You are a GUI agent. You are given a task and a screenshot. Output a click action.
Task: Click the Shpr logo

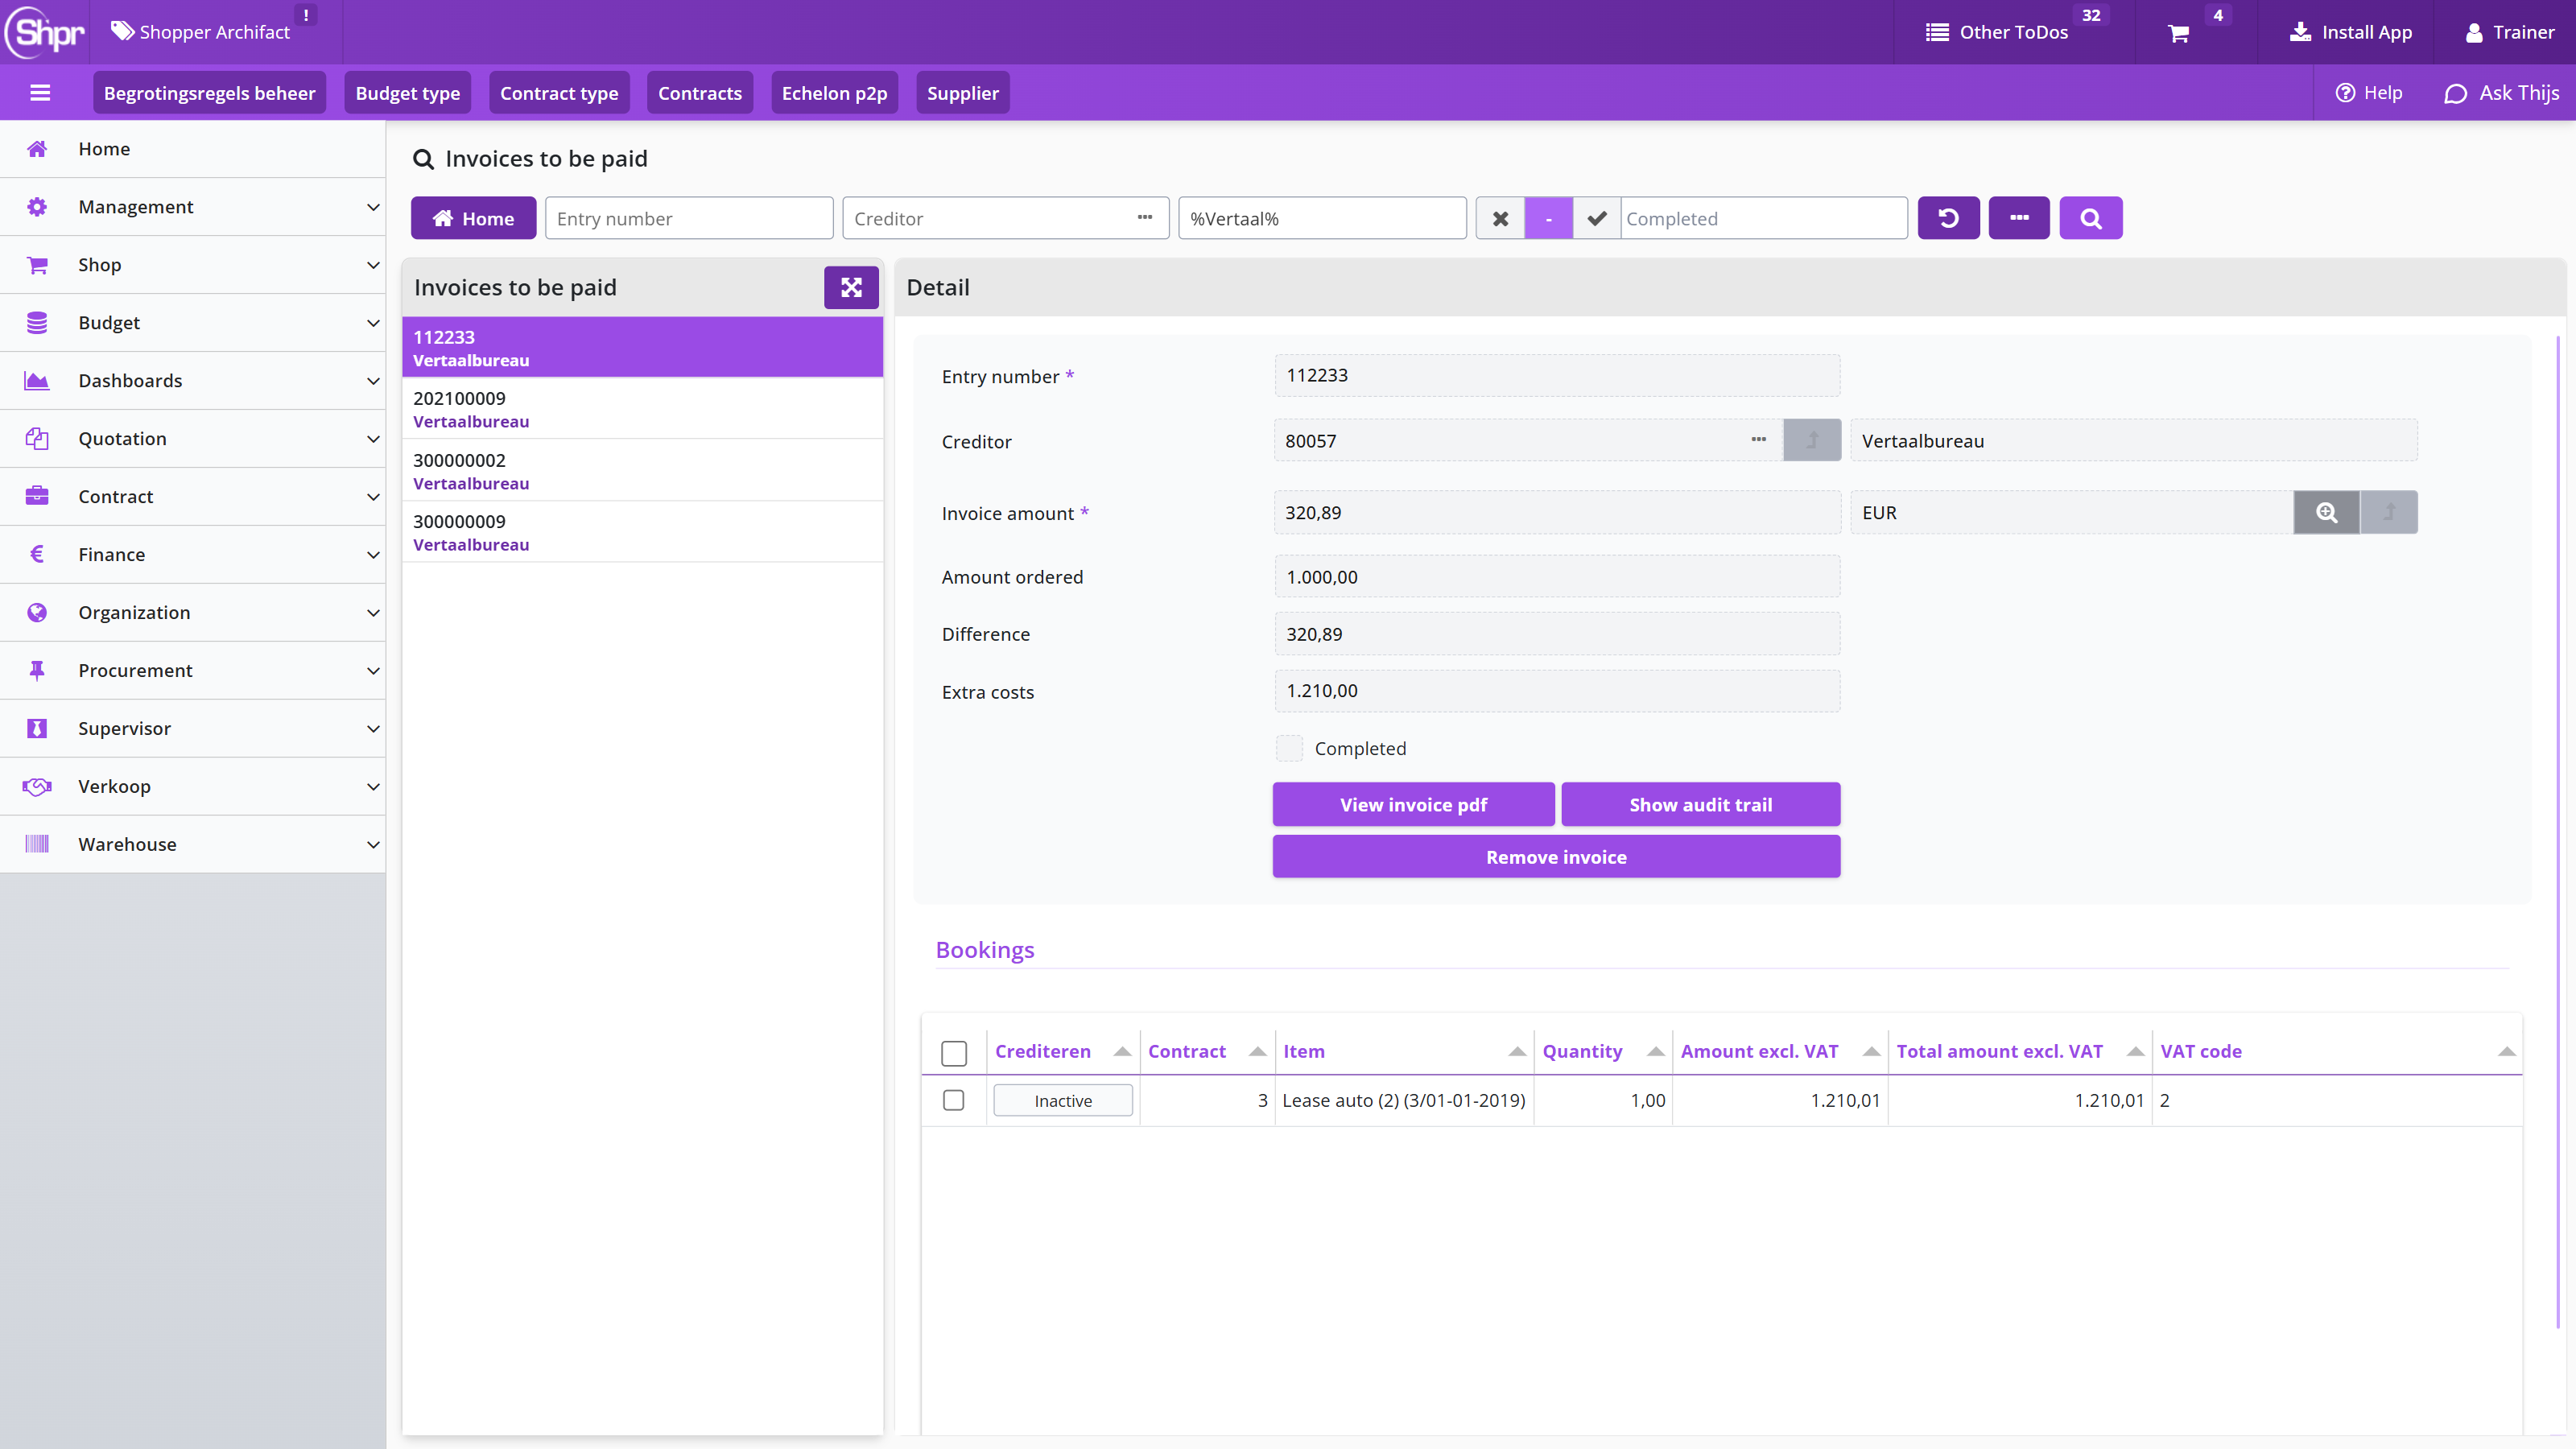[x=46, y=32]
